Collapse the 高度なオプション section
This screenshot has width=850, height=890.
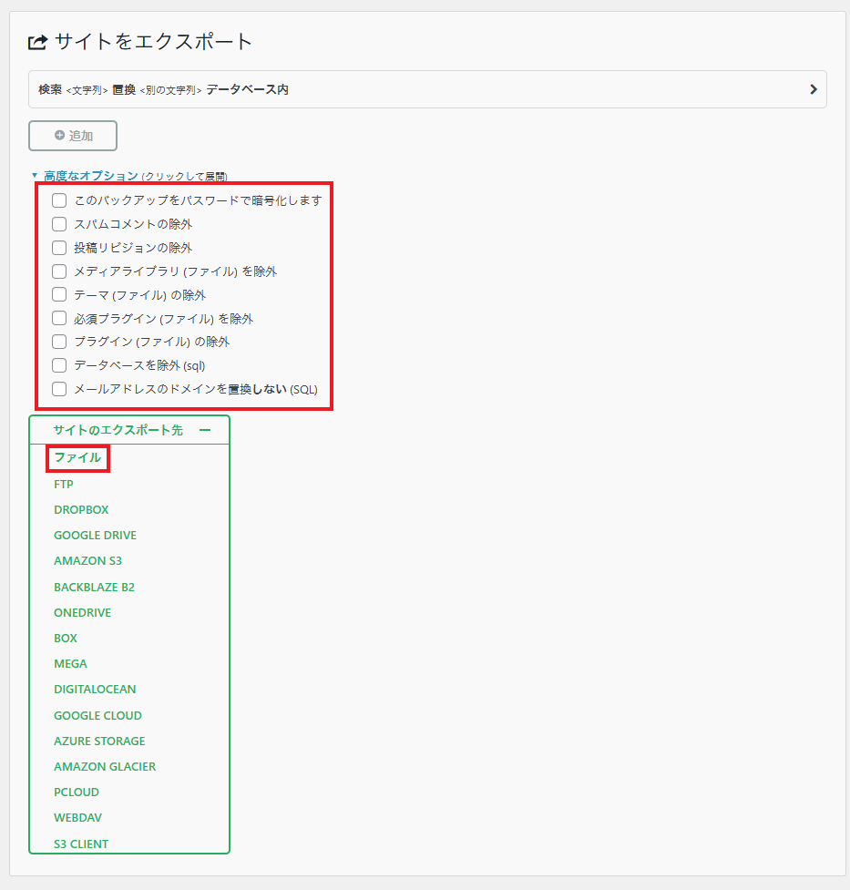click(91, 176)
